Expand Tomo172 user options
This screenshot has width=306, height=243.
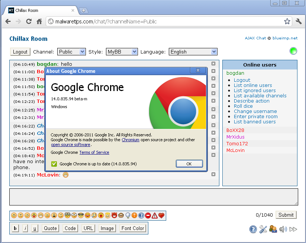coord(237,144)
